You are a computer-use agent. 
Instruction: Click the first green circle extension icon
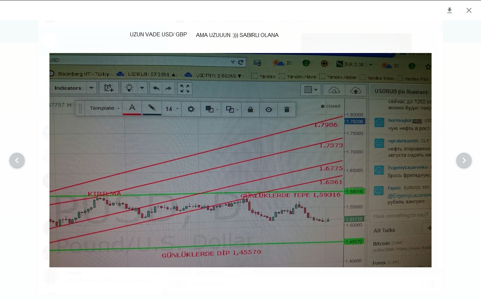(306, 63)
